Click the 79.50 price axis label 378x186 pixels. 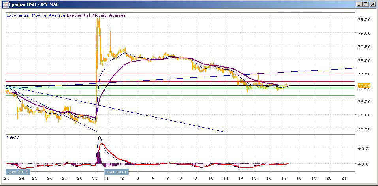[363, 19]
